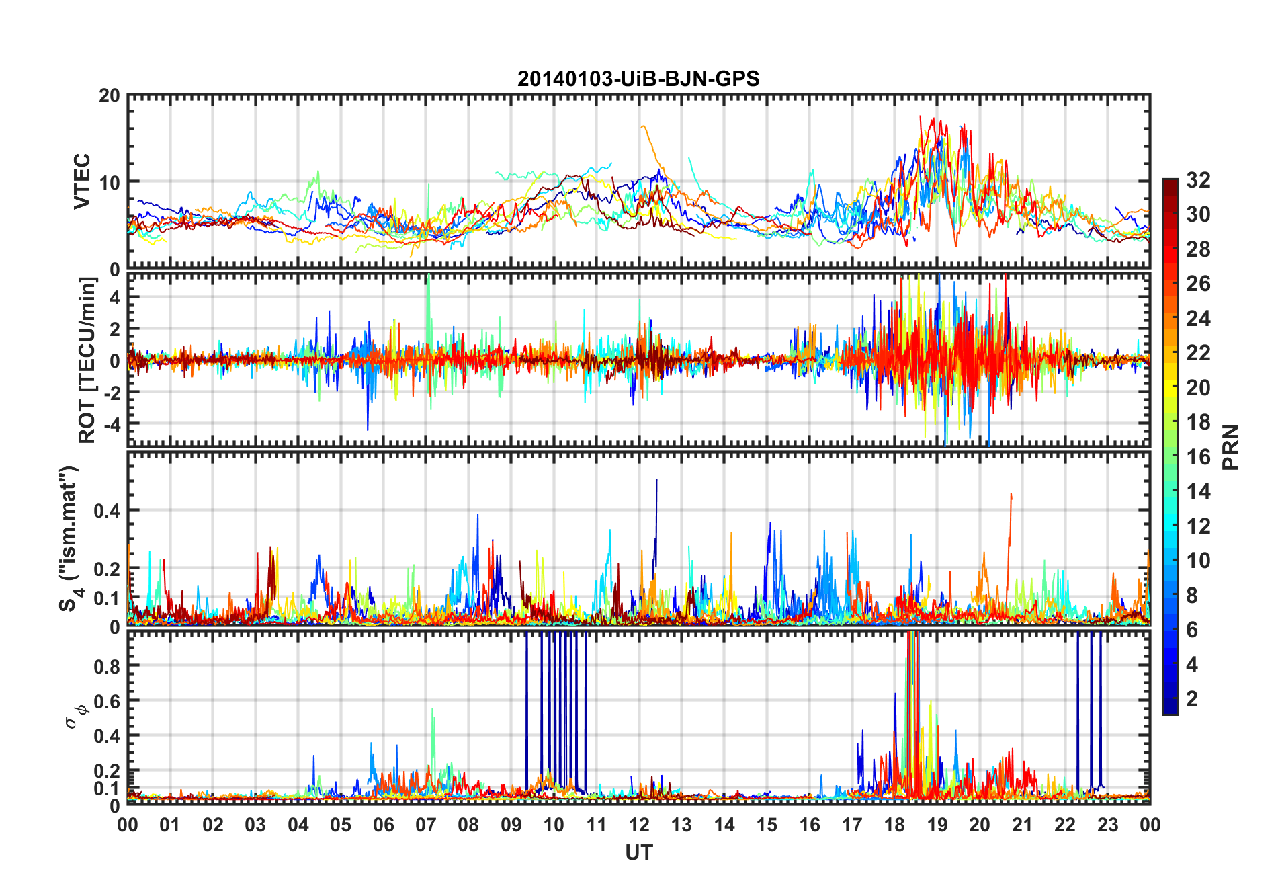Click the x-axis tick label 12
Viewport: 1278px width, 894px height.
(x=639, y=825)
